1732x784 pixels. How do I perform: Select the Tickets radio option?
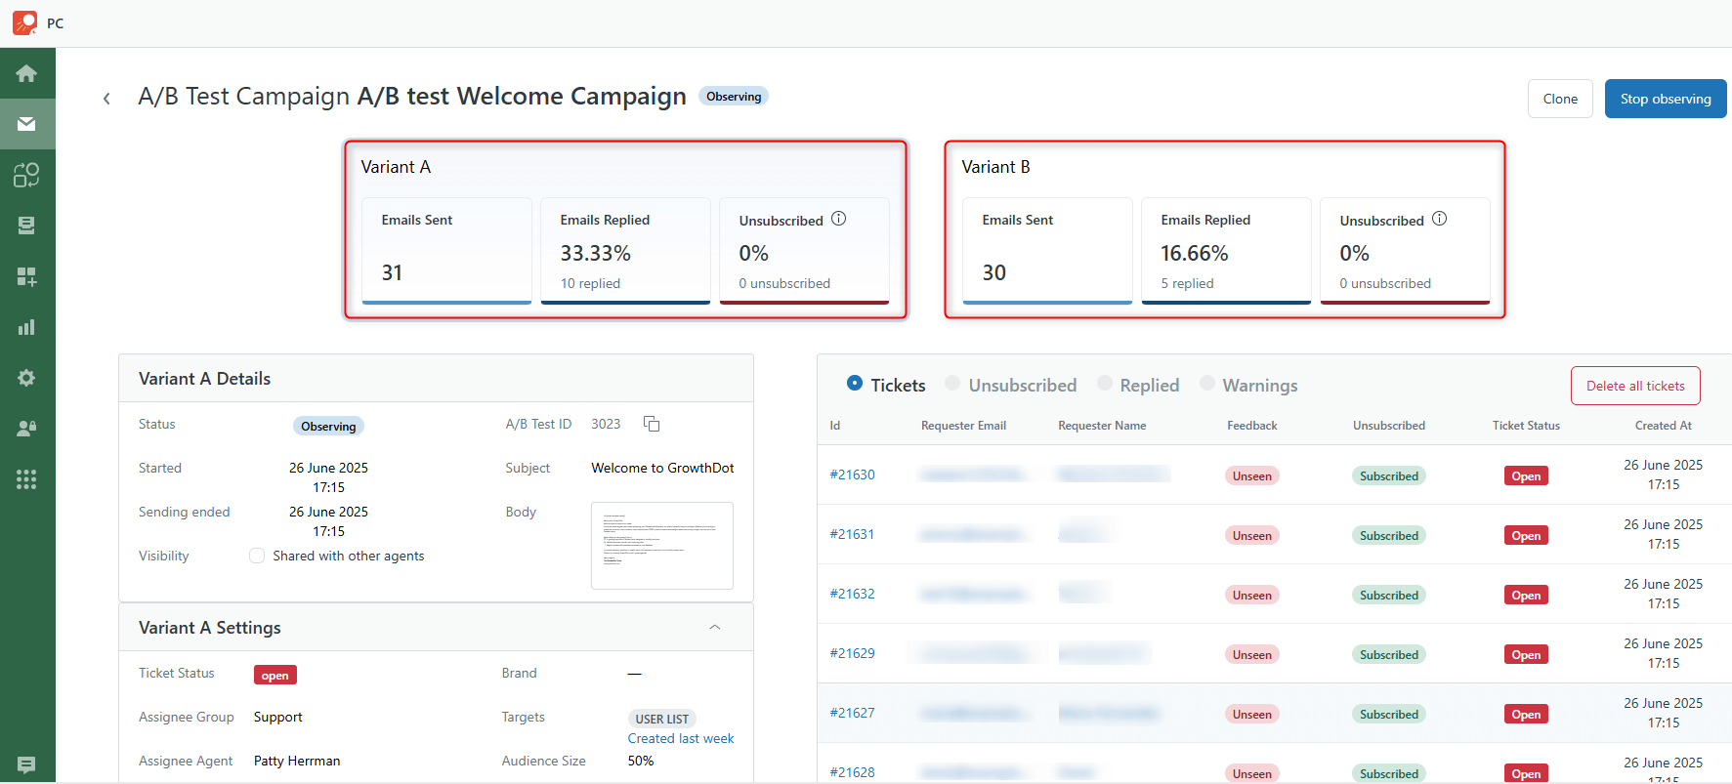(855, 383)
